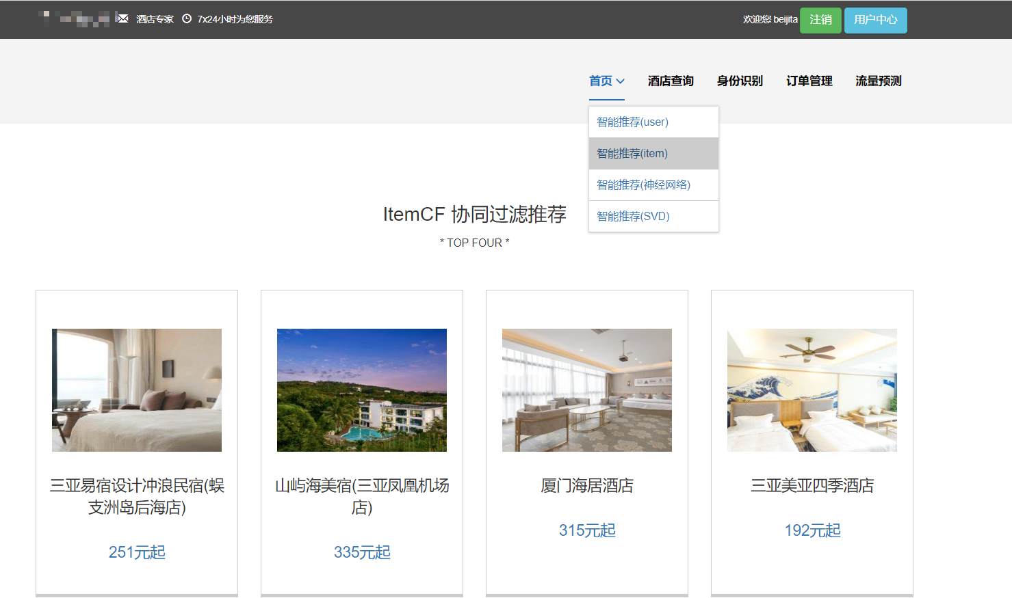The image size is (1012, 598).
Task: Click the 192元起 price link
Action: coord(812,530)
